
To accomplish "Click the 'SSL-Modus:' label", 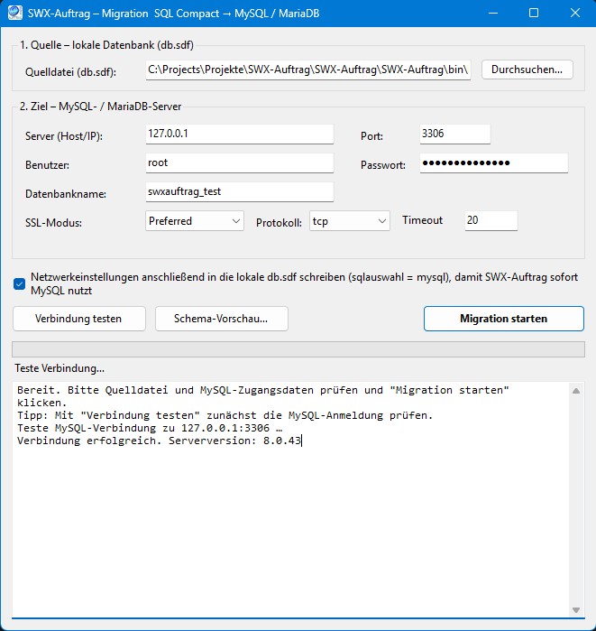I will [53, 223].
